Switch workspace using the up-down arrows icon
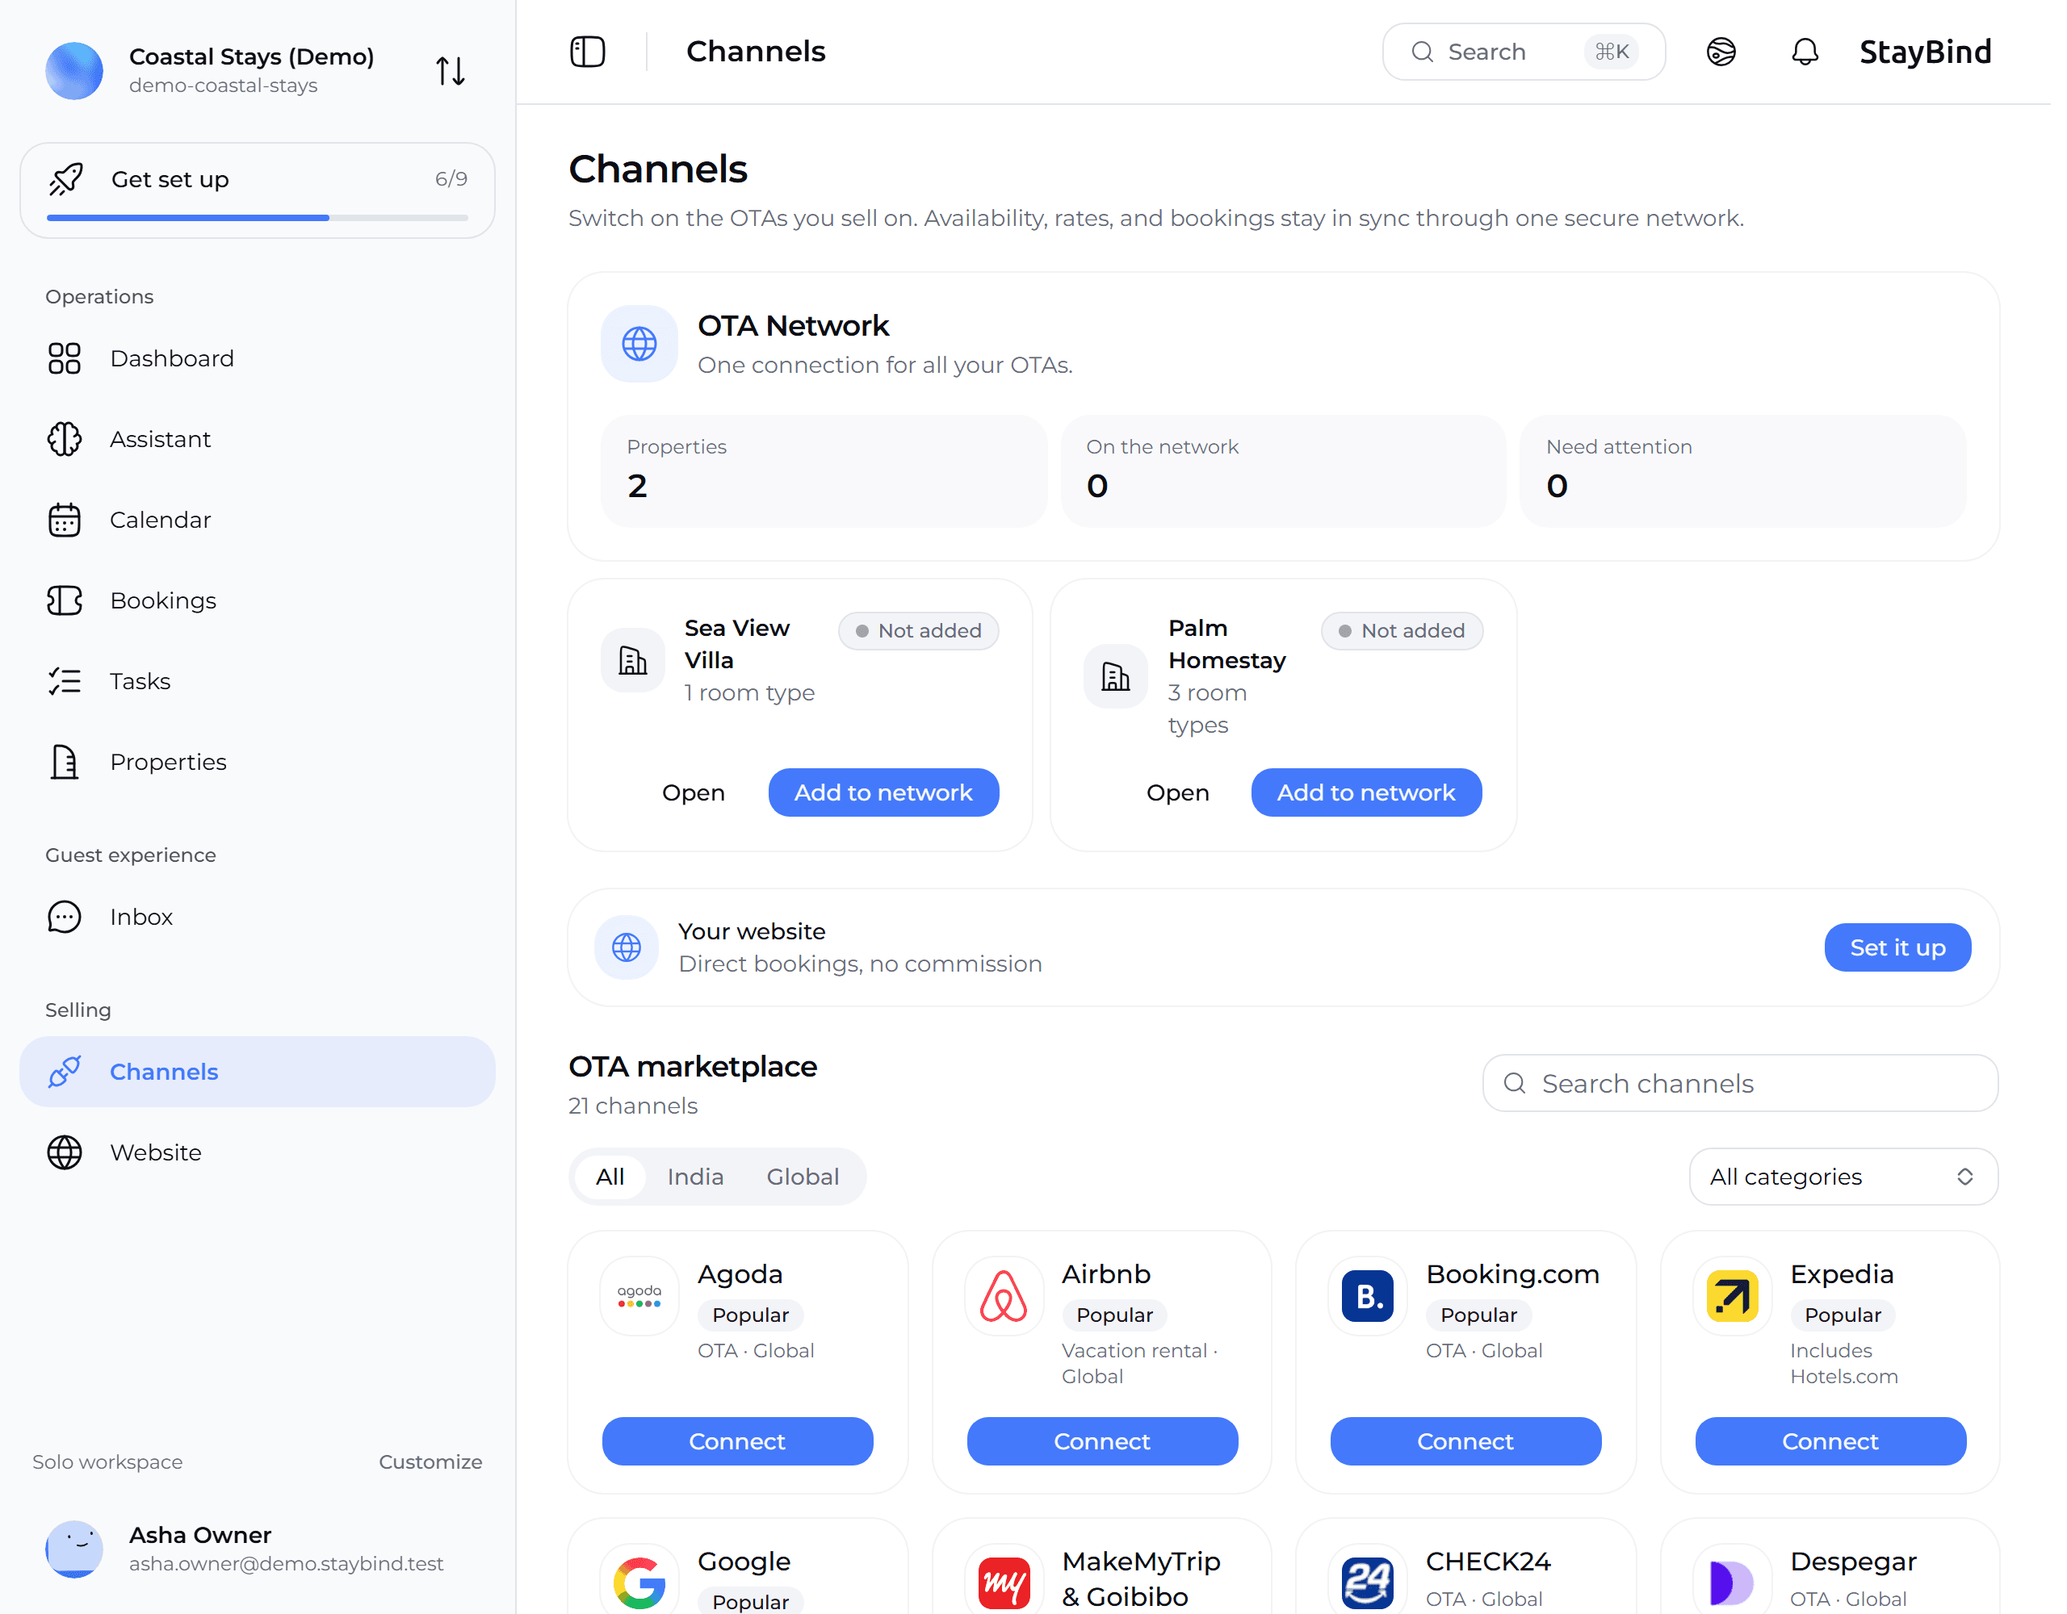 450,70
